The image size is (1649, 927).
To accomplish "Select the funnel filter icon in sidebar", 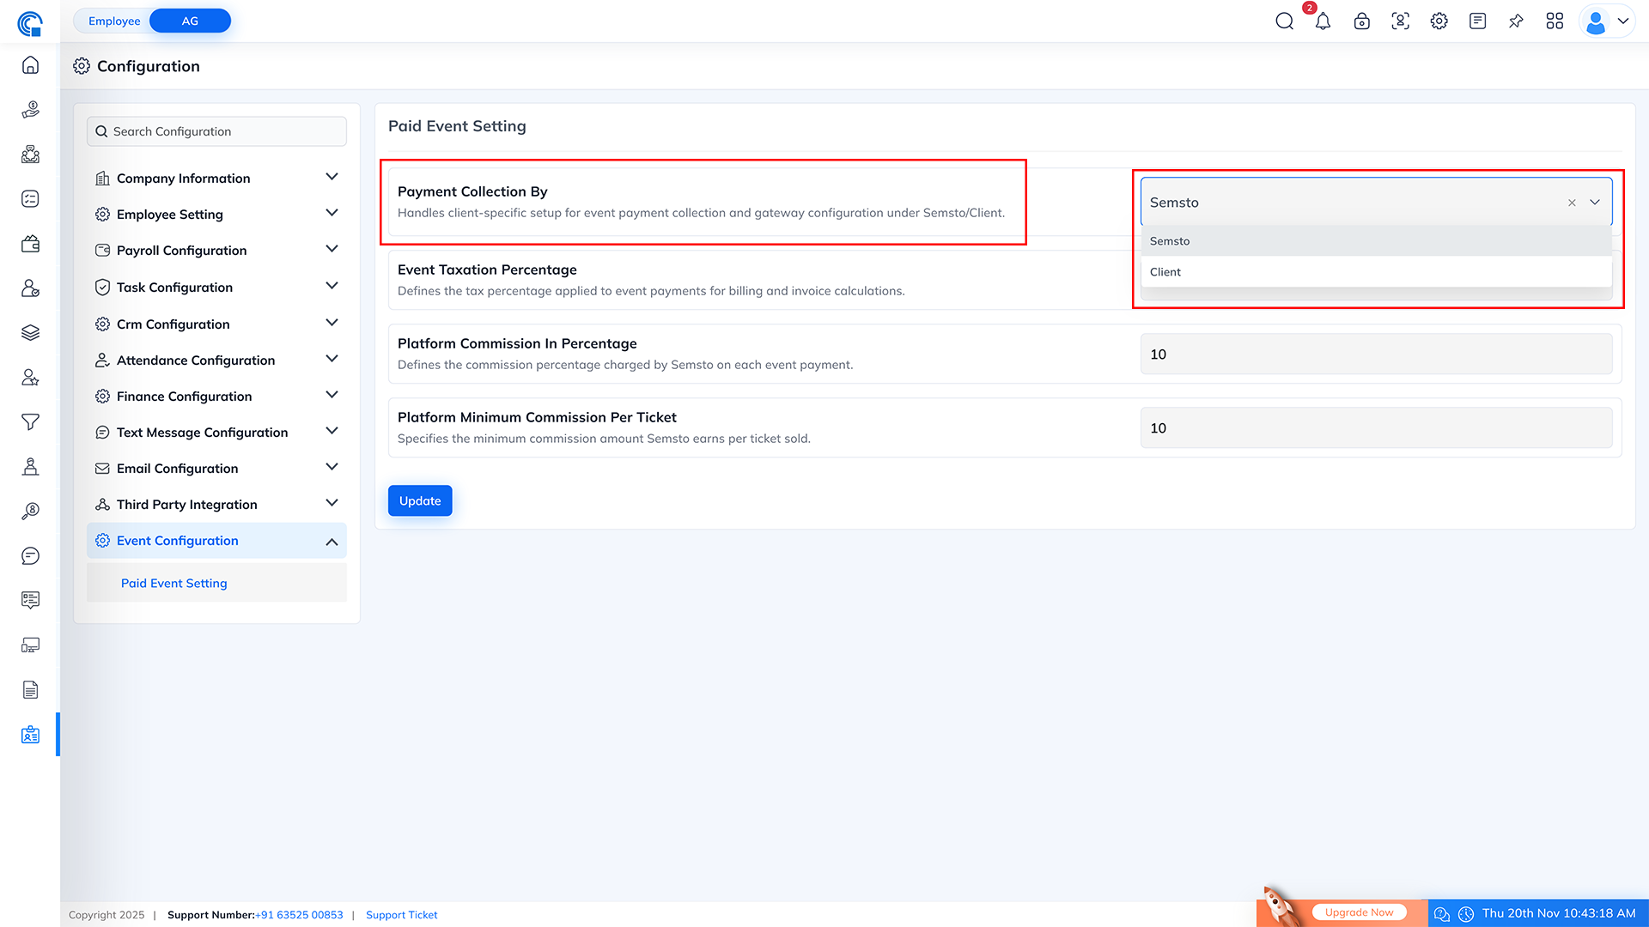I will (30, 422).
